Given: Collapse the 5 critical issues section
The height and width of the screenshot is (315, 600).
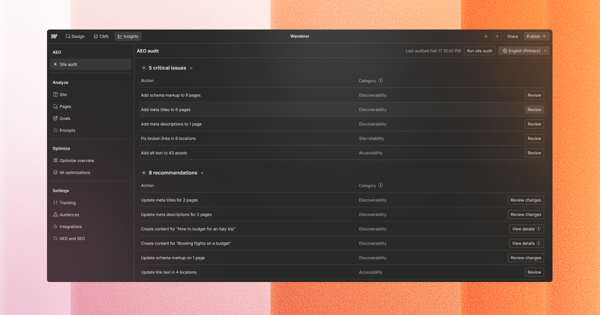Looking at the screenshot, I should tap(191, 68).
